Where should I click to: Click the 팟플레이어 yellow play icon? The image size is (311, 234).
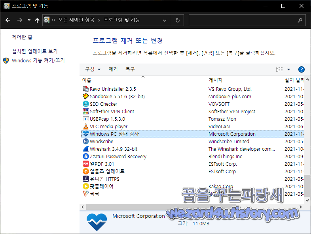(x=85, y=186)
